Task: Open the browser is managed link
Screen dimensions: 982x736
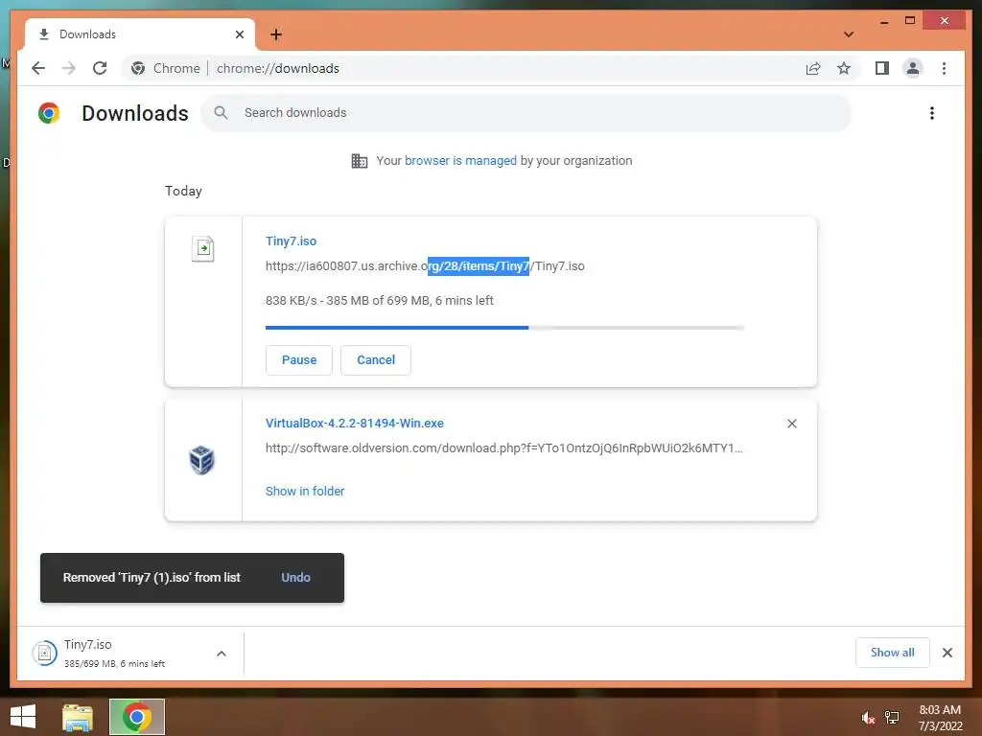Action: click(x=460, y=160)
